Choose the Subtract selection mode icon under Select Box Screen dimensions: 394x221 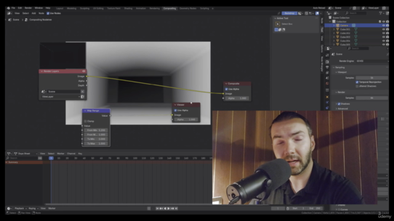283,29
